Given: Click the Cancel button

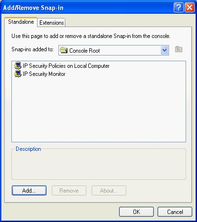Looking at the screenshot, I should [x=175, y=212].
